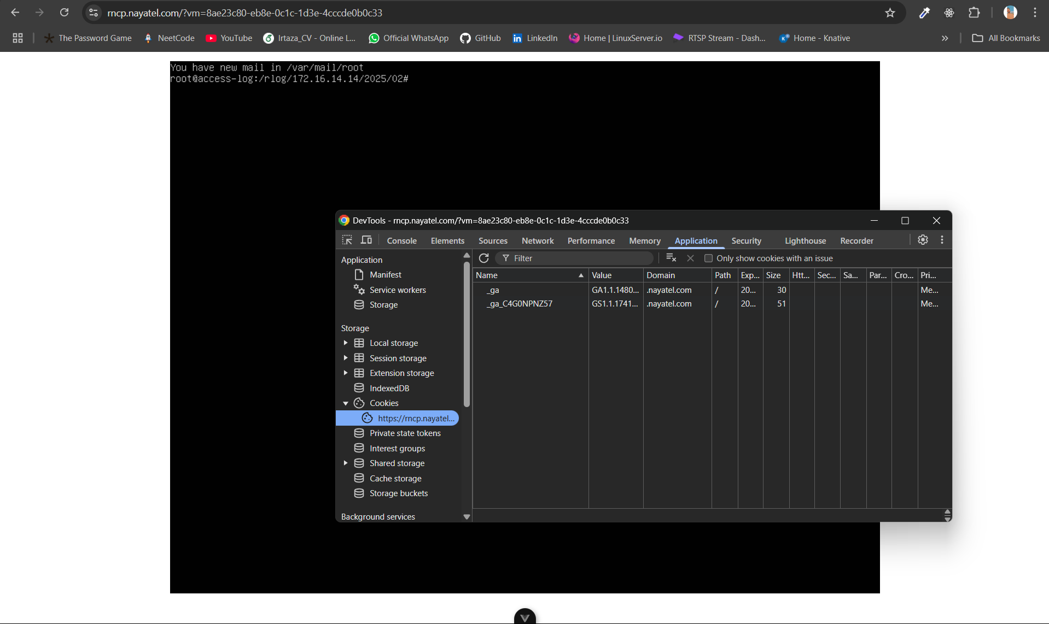The width and height of the screenshot is (1049, 624).
Task: Switch to the Console tab
Action: (401, 240)
